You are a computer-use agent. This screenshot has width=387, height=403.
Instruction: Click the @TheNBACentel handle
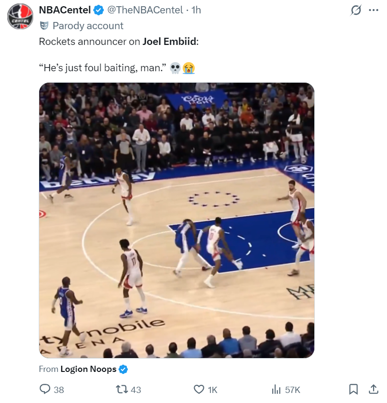pyautogui.click(x=145, y=10)
